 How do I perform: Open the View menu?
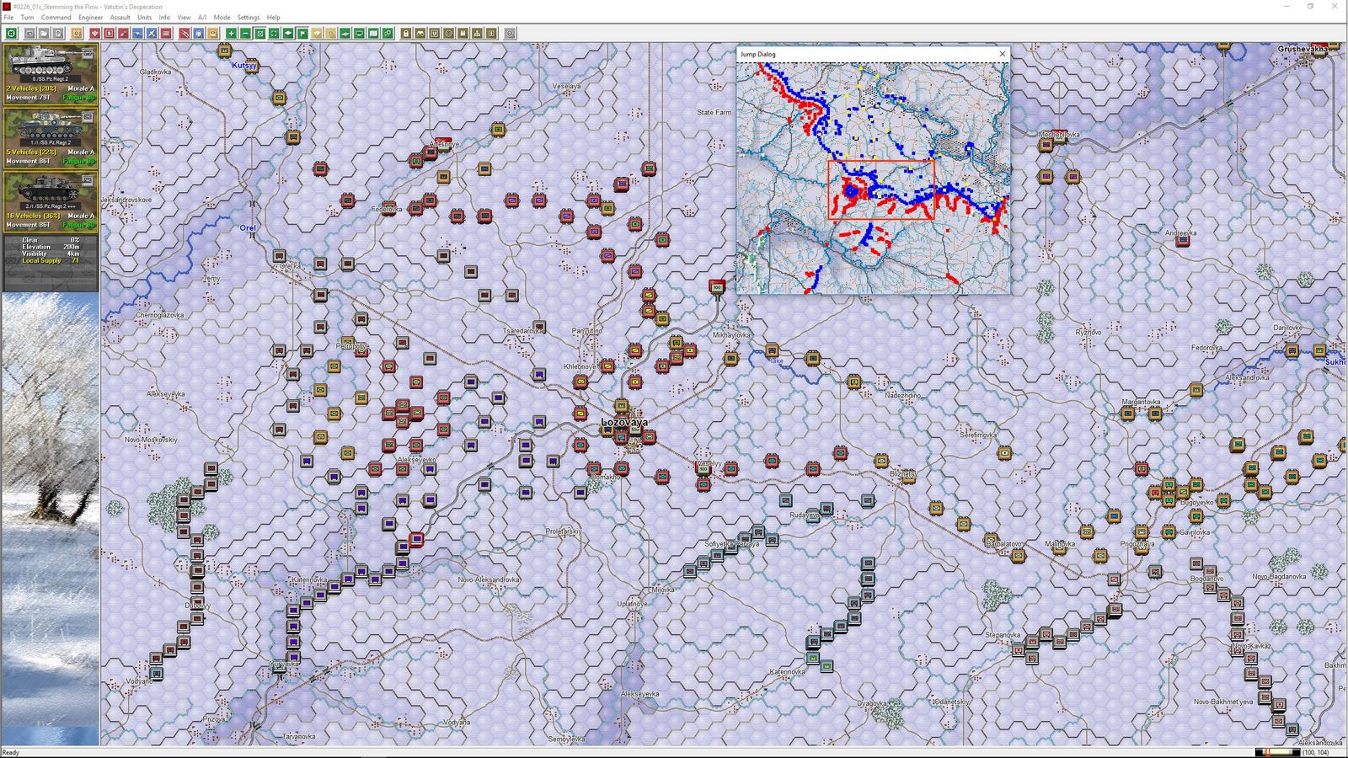(x=184, y=17)
